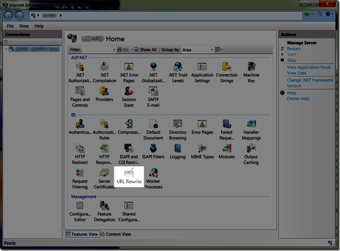Open ISAPI Filters feature
The width and height of the screenshot is (340, 251).
coord(153,151)
